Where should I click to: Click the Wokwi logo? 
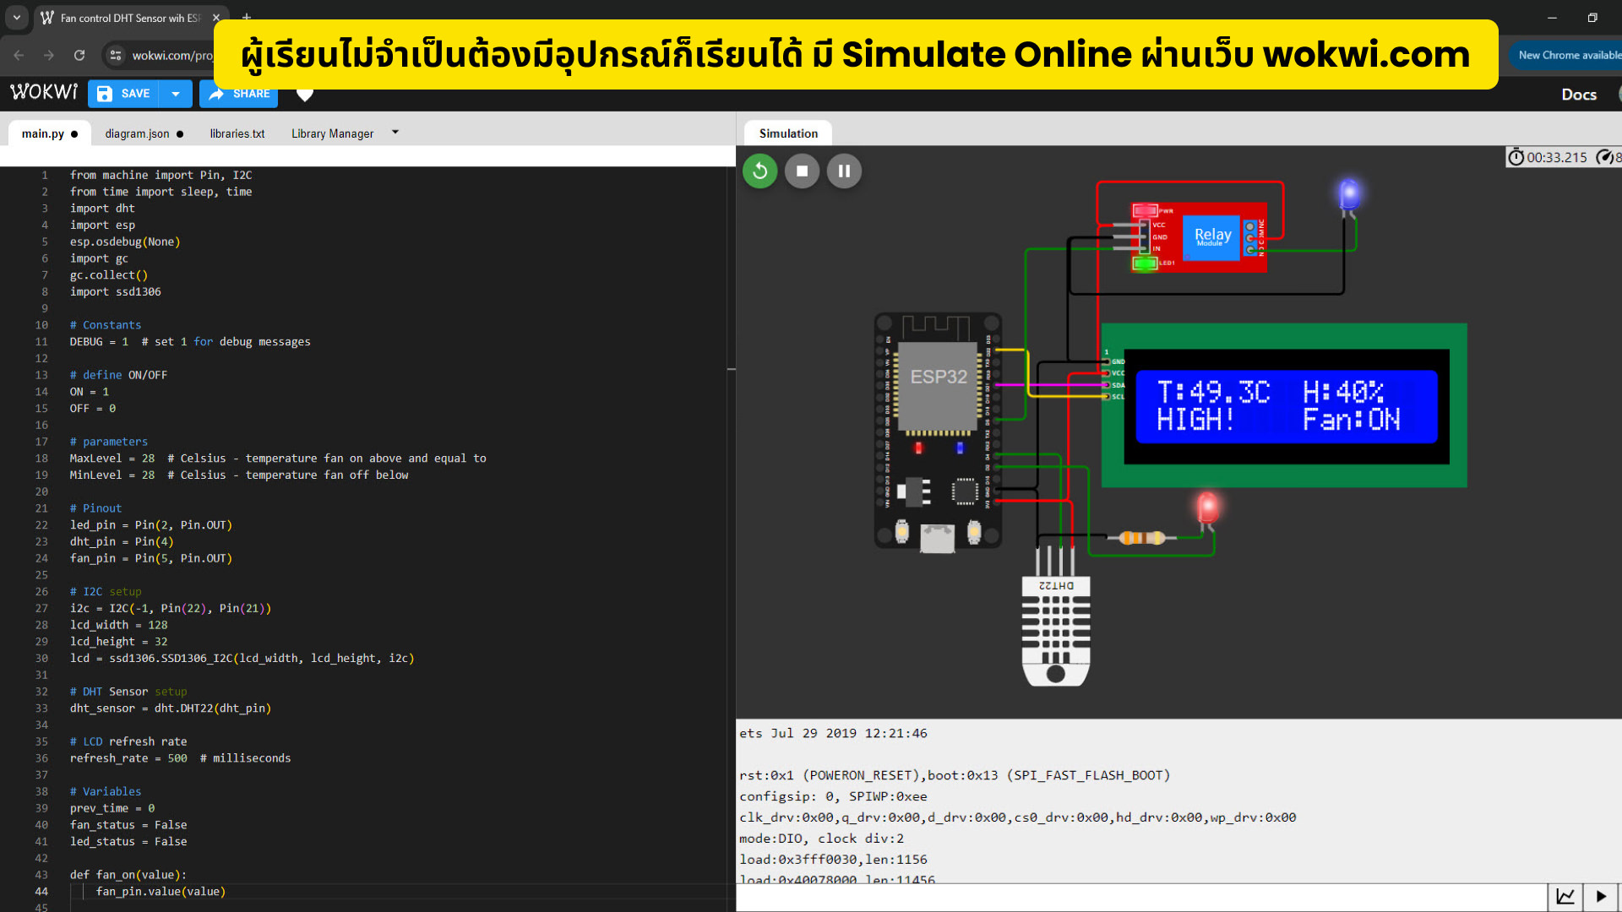tap(44, 92)
